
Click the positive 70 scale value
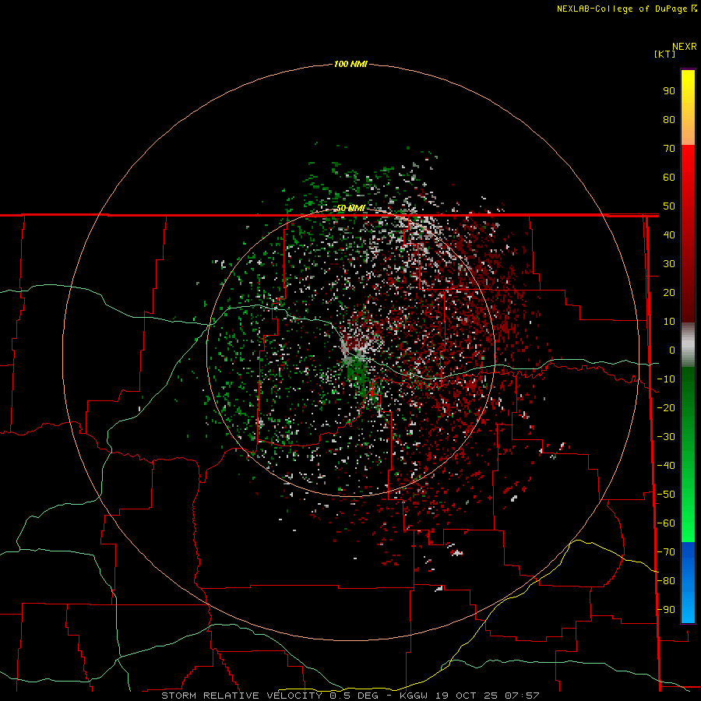click(x=669, y=149)
